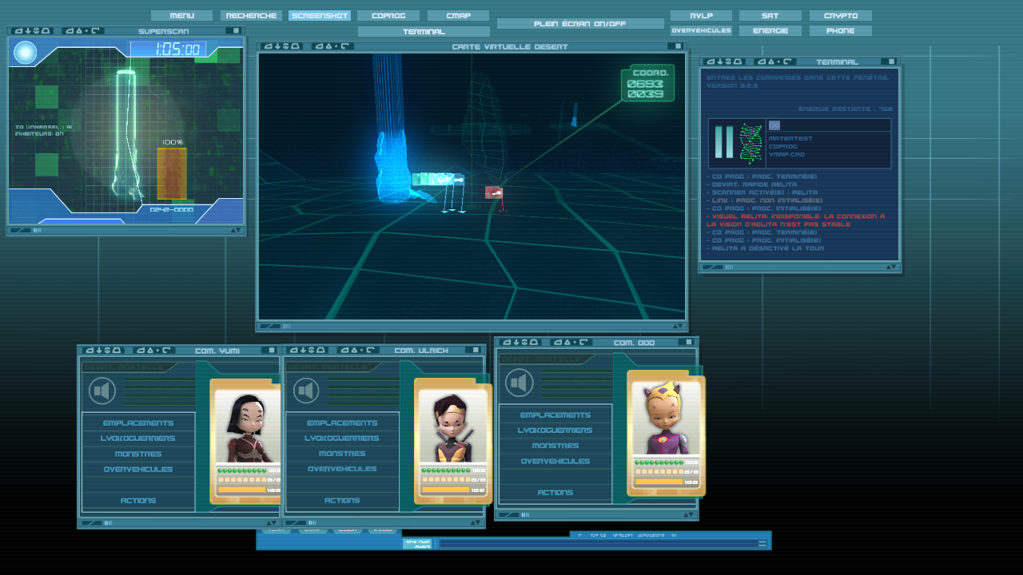Click the green DNA helix icon in Terminal
The width and height of the screenshot is (1023, 575).
[x=751, y=144]
